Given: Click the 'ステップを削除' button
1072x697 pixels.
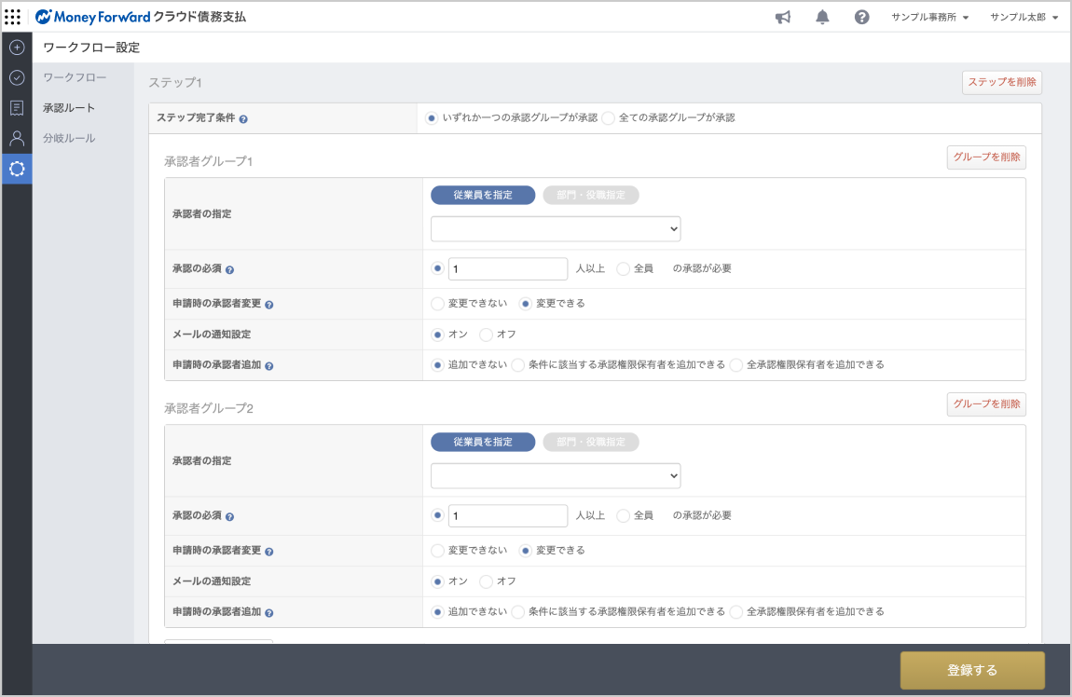Looking at the screenshot, I should (x=1001, y=82).
